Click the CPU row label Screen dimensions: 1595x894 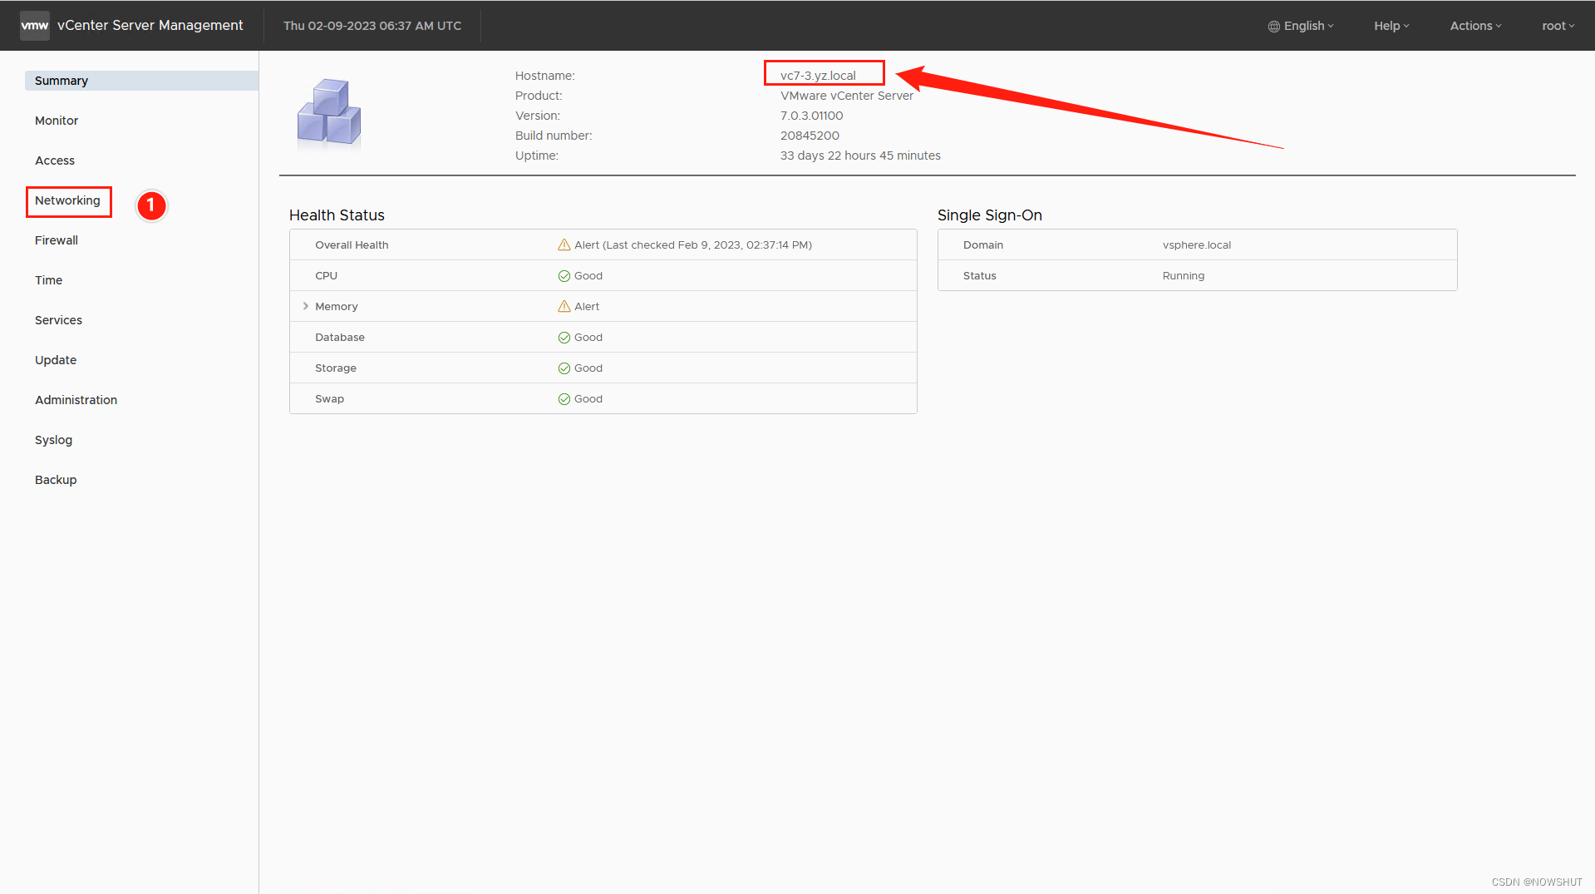point(326,276)
